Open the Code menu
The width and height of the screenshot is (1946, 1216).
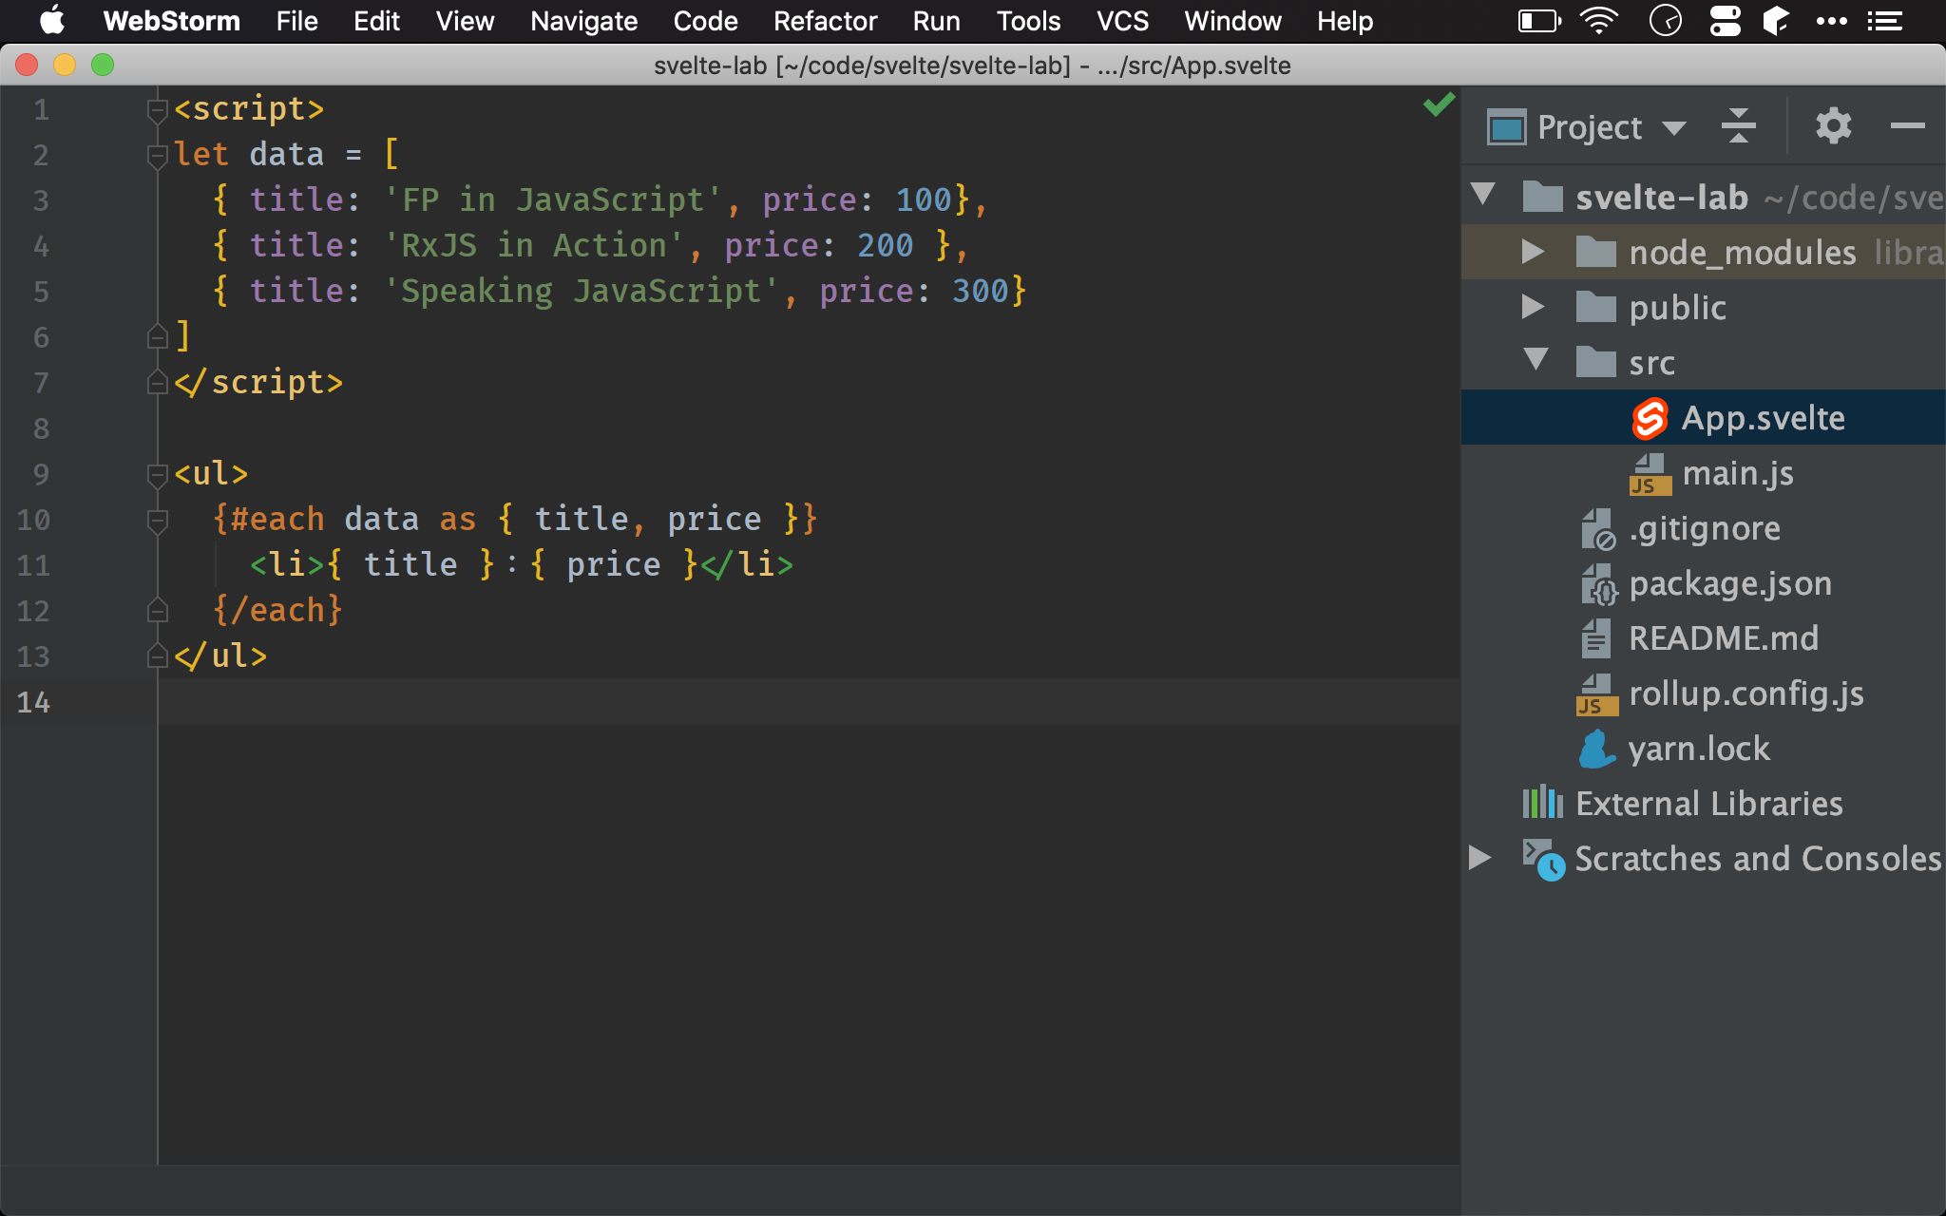(x=705, y=21)
